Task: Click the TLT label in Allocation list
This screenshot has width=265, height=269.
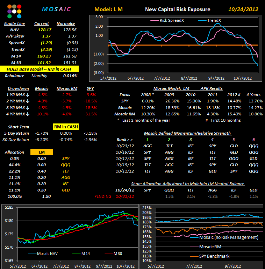Action: [66, 171]
